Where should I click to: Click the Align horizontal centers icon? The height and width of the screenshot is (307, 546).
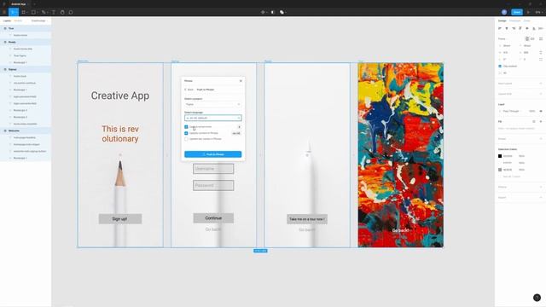point(507,28)
